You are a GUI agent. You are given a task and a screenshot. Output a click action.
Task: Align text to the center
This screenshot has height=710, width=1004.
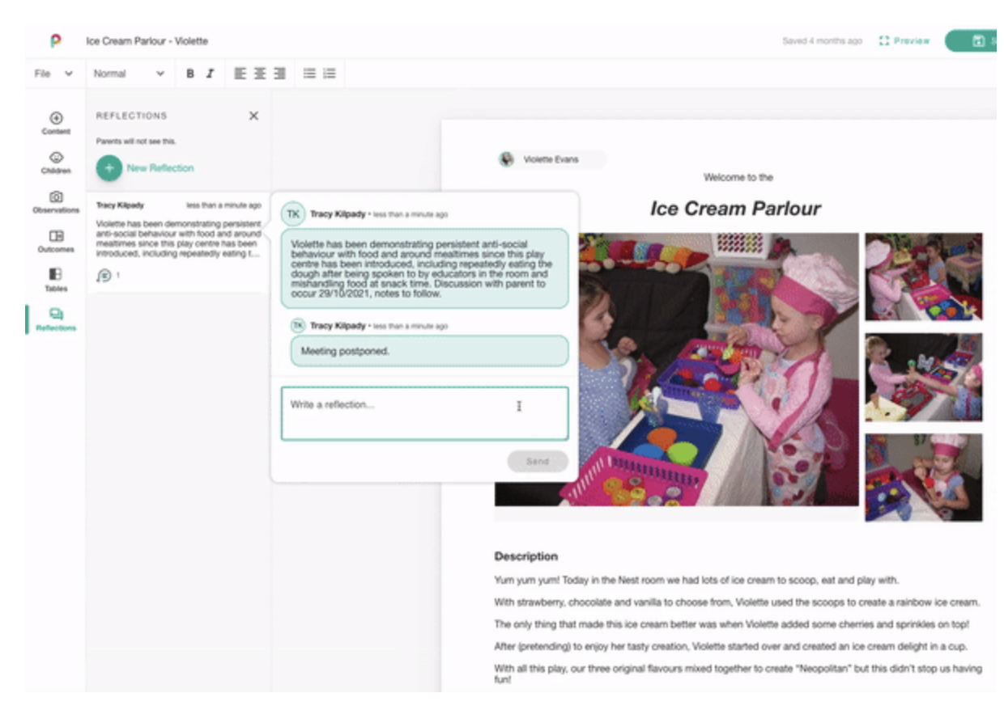[260, 74]
